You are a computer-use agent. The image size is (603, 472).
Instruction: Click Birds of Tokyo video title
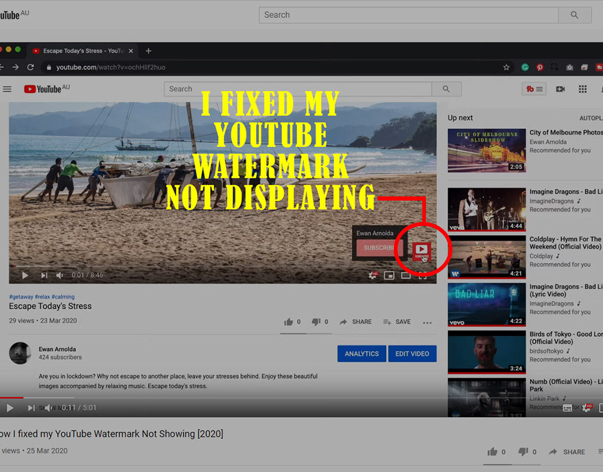coord(566,338)
